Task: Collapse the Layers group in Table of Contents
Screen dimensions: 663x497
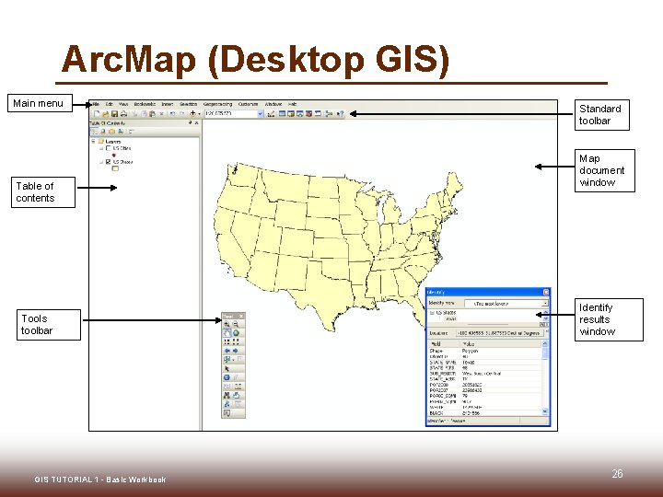Action: [93, 141]
